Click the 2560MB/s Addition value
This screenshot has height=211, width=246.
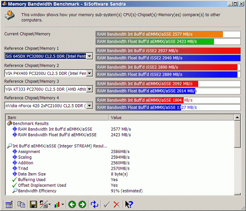point(120,163)
